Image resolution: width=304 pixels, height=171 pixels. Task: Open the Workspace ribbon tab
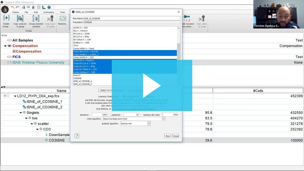tap(49, 12)
